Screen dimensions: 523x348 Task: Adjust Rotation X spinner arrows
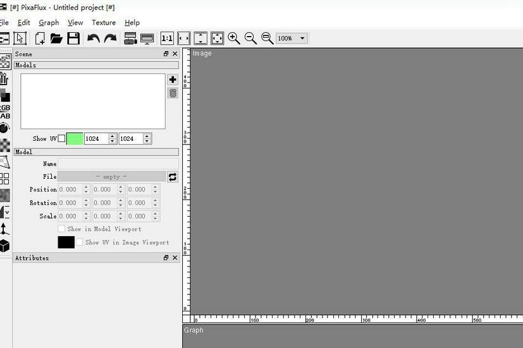[x=86, y=203]
